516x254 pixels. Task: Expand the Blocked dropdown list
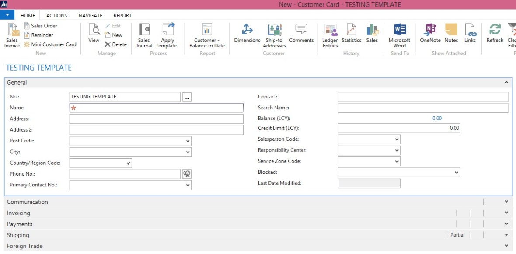tap(457, 173)
